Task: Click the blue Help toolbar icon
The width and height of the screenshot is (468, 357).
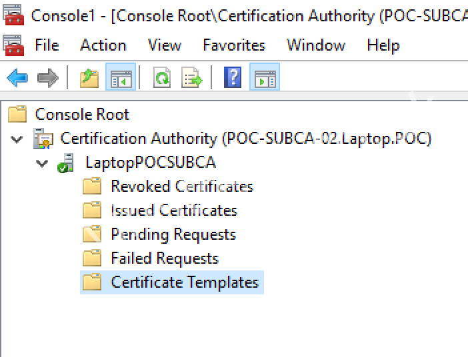Action: tap(233, 78)
